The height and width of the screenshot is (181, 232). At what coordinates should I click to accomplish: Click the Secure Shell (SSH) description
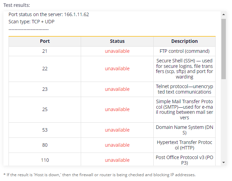click(184, 69)
